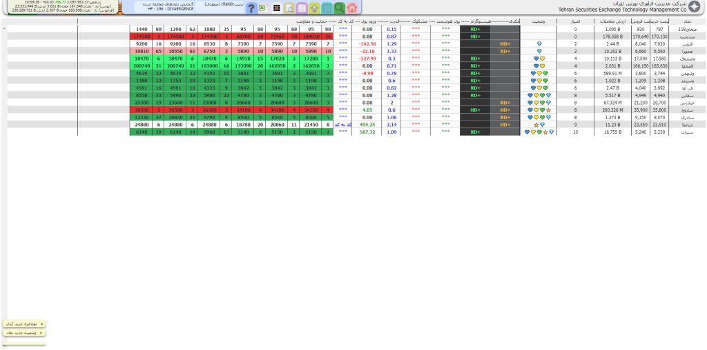The image size is (707, 350).
Task: Open the کد به کد link
Action: [342, 125]
